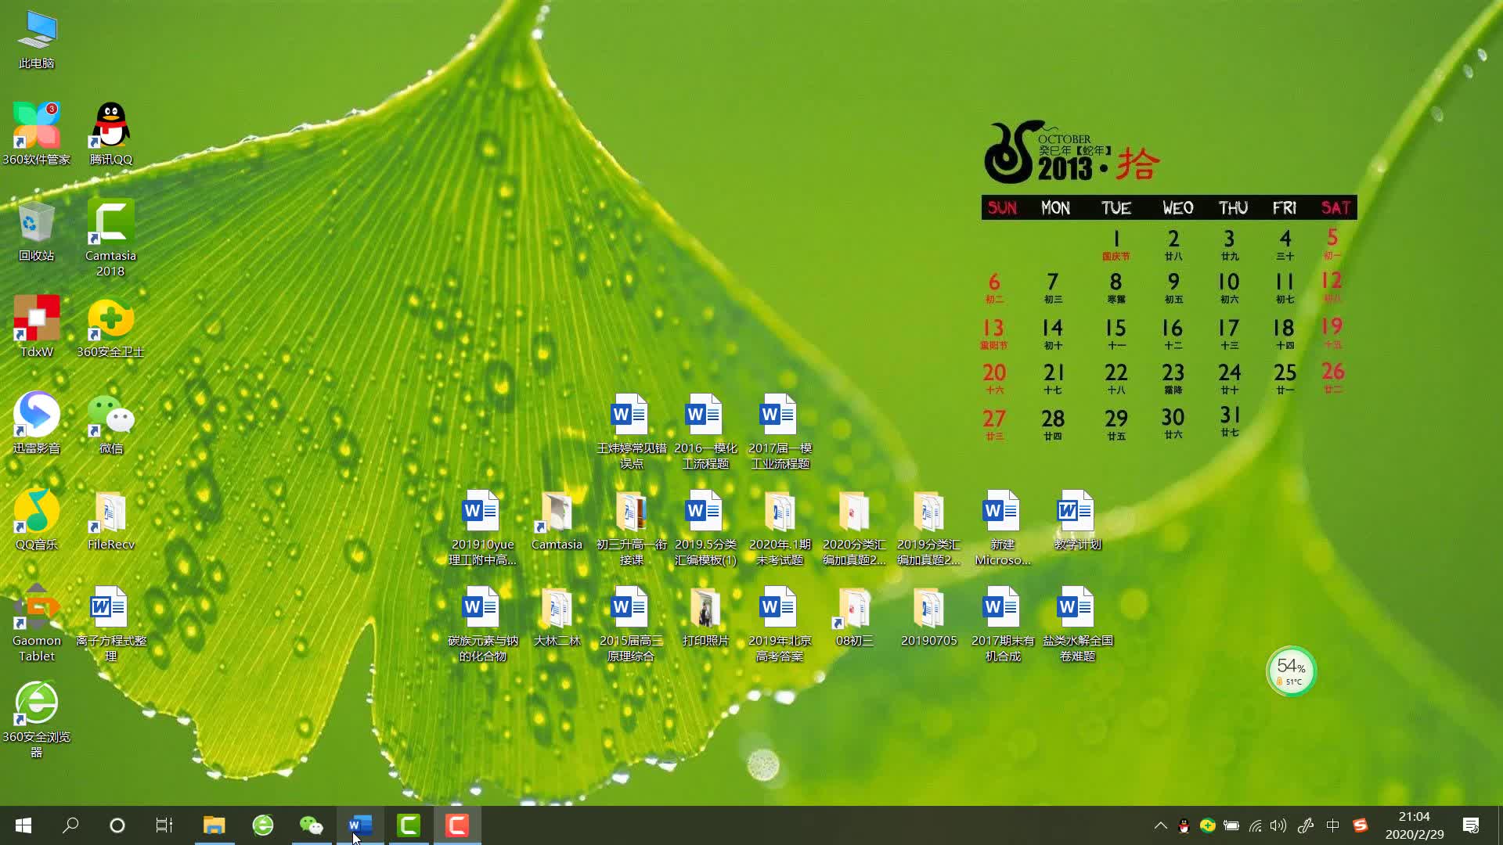Image resolution: width=1503 pixels, height=845 pixels.
Task: Open the Camtasia folder shortcut
Action: tap(557, 520)
